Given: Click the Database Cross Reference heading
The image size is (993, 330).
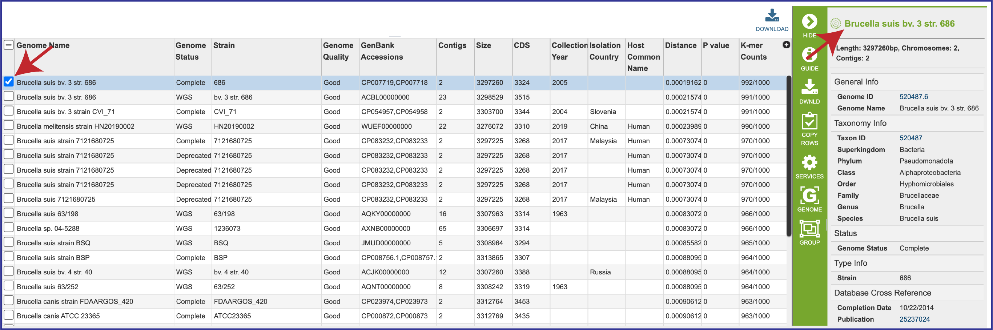Looking at the screenshot, I should click(x=883, y=293).
